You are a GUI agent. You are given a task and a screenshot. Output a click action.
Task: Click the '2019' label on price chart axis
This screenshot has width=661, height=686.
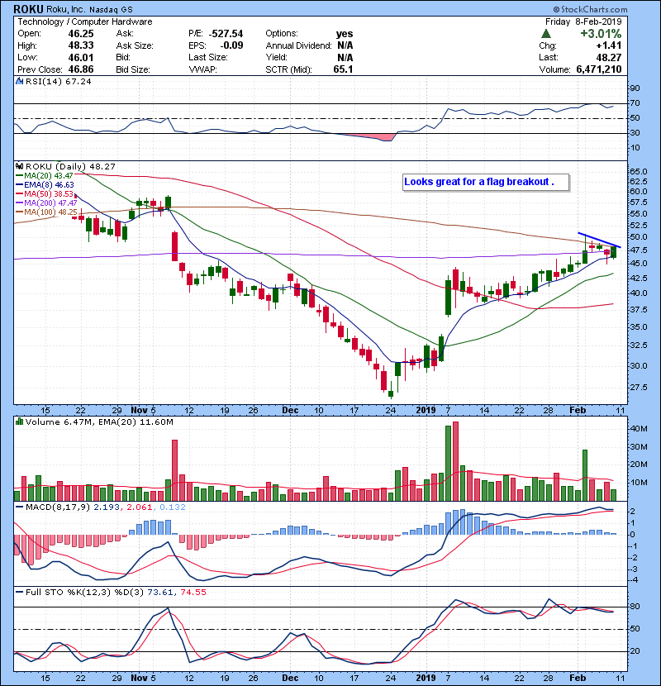(x=426, y=410)
